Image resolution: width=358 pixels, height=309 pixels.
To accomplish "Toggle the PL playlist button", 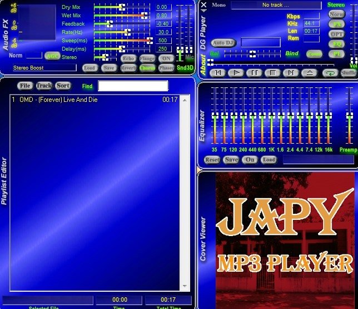I will click(x=337, y=54).
